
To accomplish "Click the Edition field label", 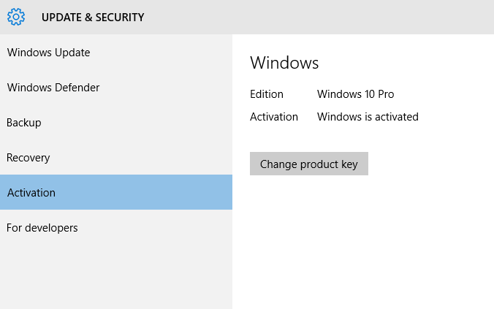I will [267, 94].
